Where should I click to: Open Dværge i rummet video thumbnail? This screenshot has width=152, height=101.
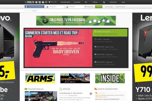click(x=41, y=96)
